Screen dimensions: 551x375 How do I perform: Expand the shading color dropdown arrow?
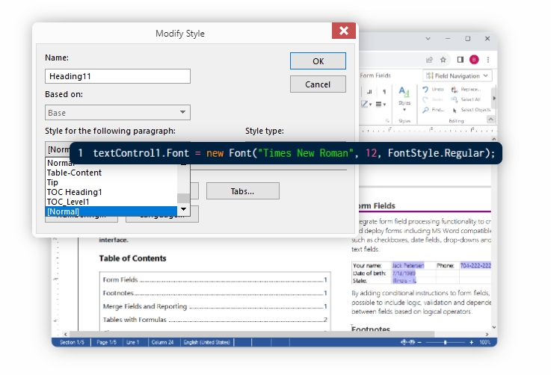[x=370, y=105]
